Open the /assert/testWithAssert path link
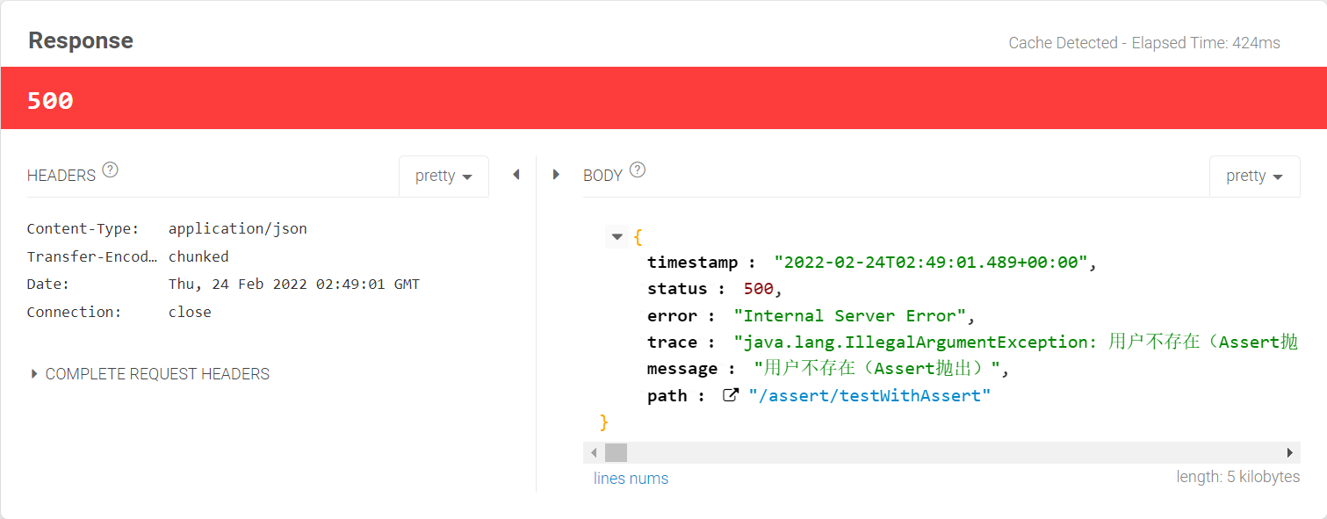This screenshot has height=519, width=1327. pos(870,395)
